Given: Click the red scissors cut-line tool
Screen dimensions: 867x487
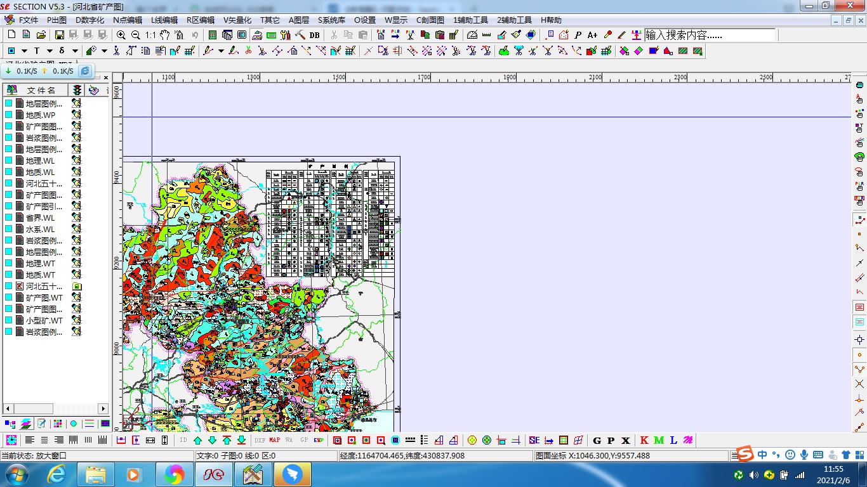Looking at the screenshot, I should point(248,51).
